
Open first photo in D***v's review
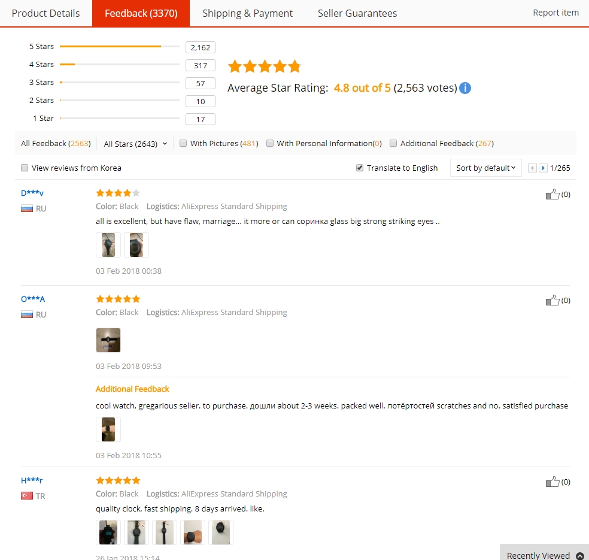pos(108,245)
